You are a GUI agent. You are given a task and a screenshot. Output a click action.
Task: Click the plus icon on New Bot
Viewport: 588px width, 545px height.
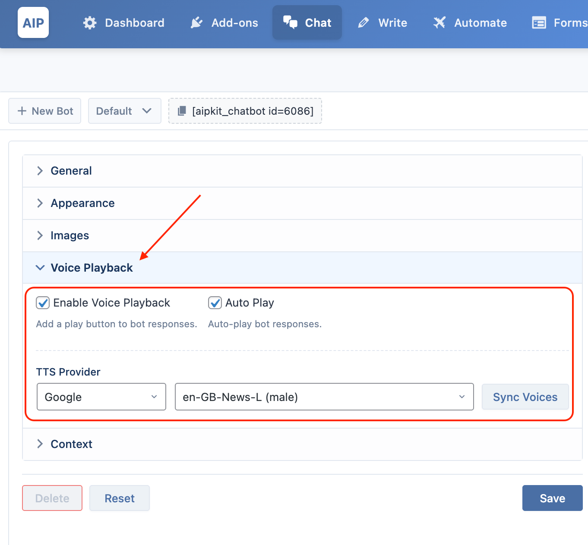pos(22,111)
